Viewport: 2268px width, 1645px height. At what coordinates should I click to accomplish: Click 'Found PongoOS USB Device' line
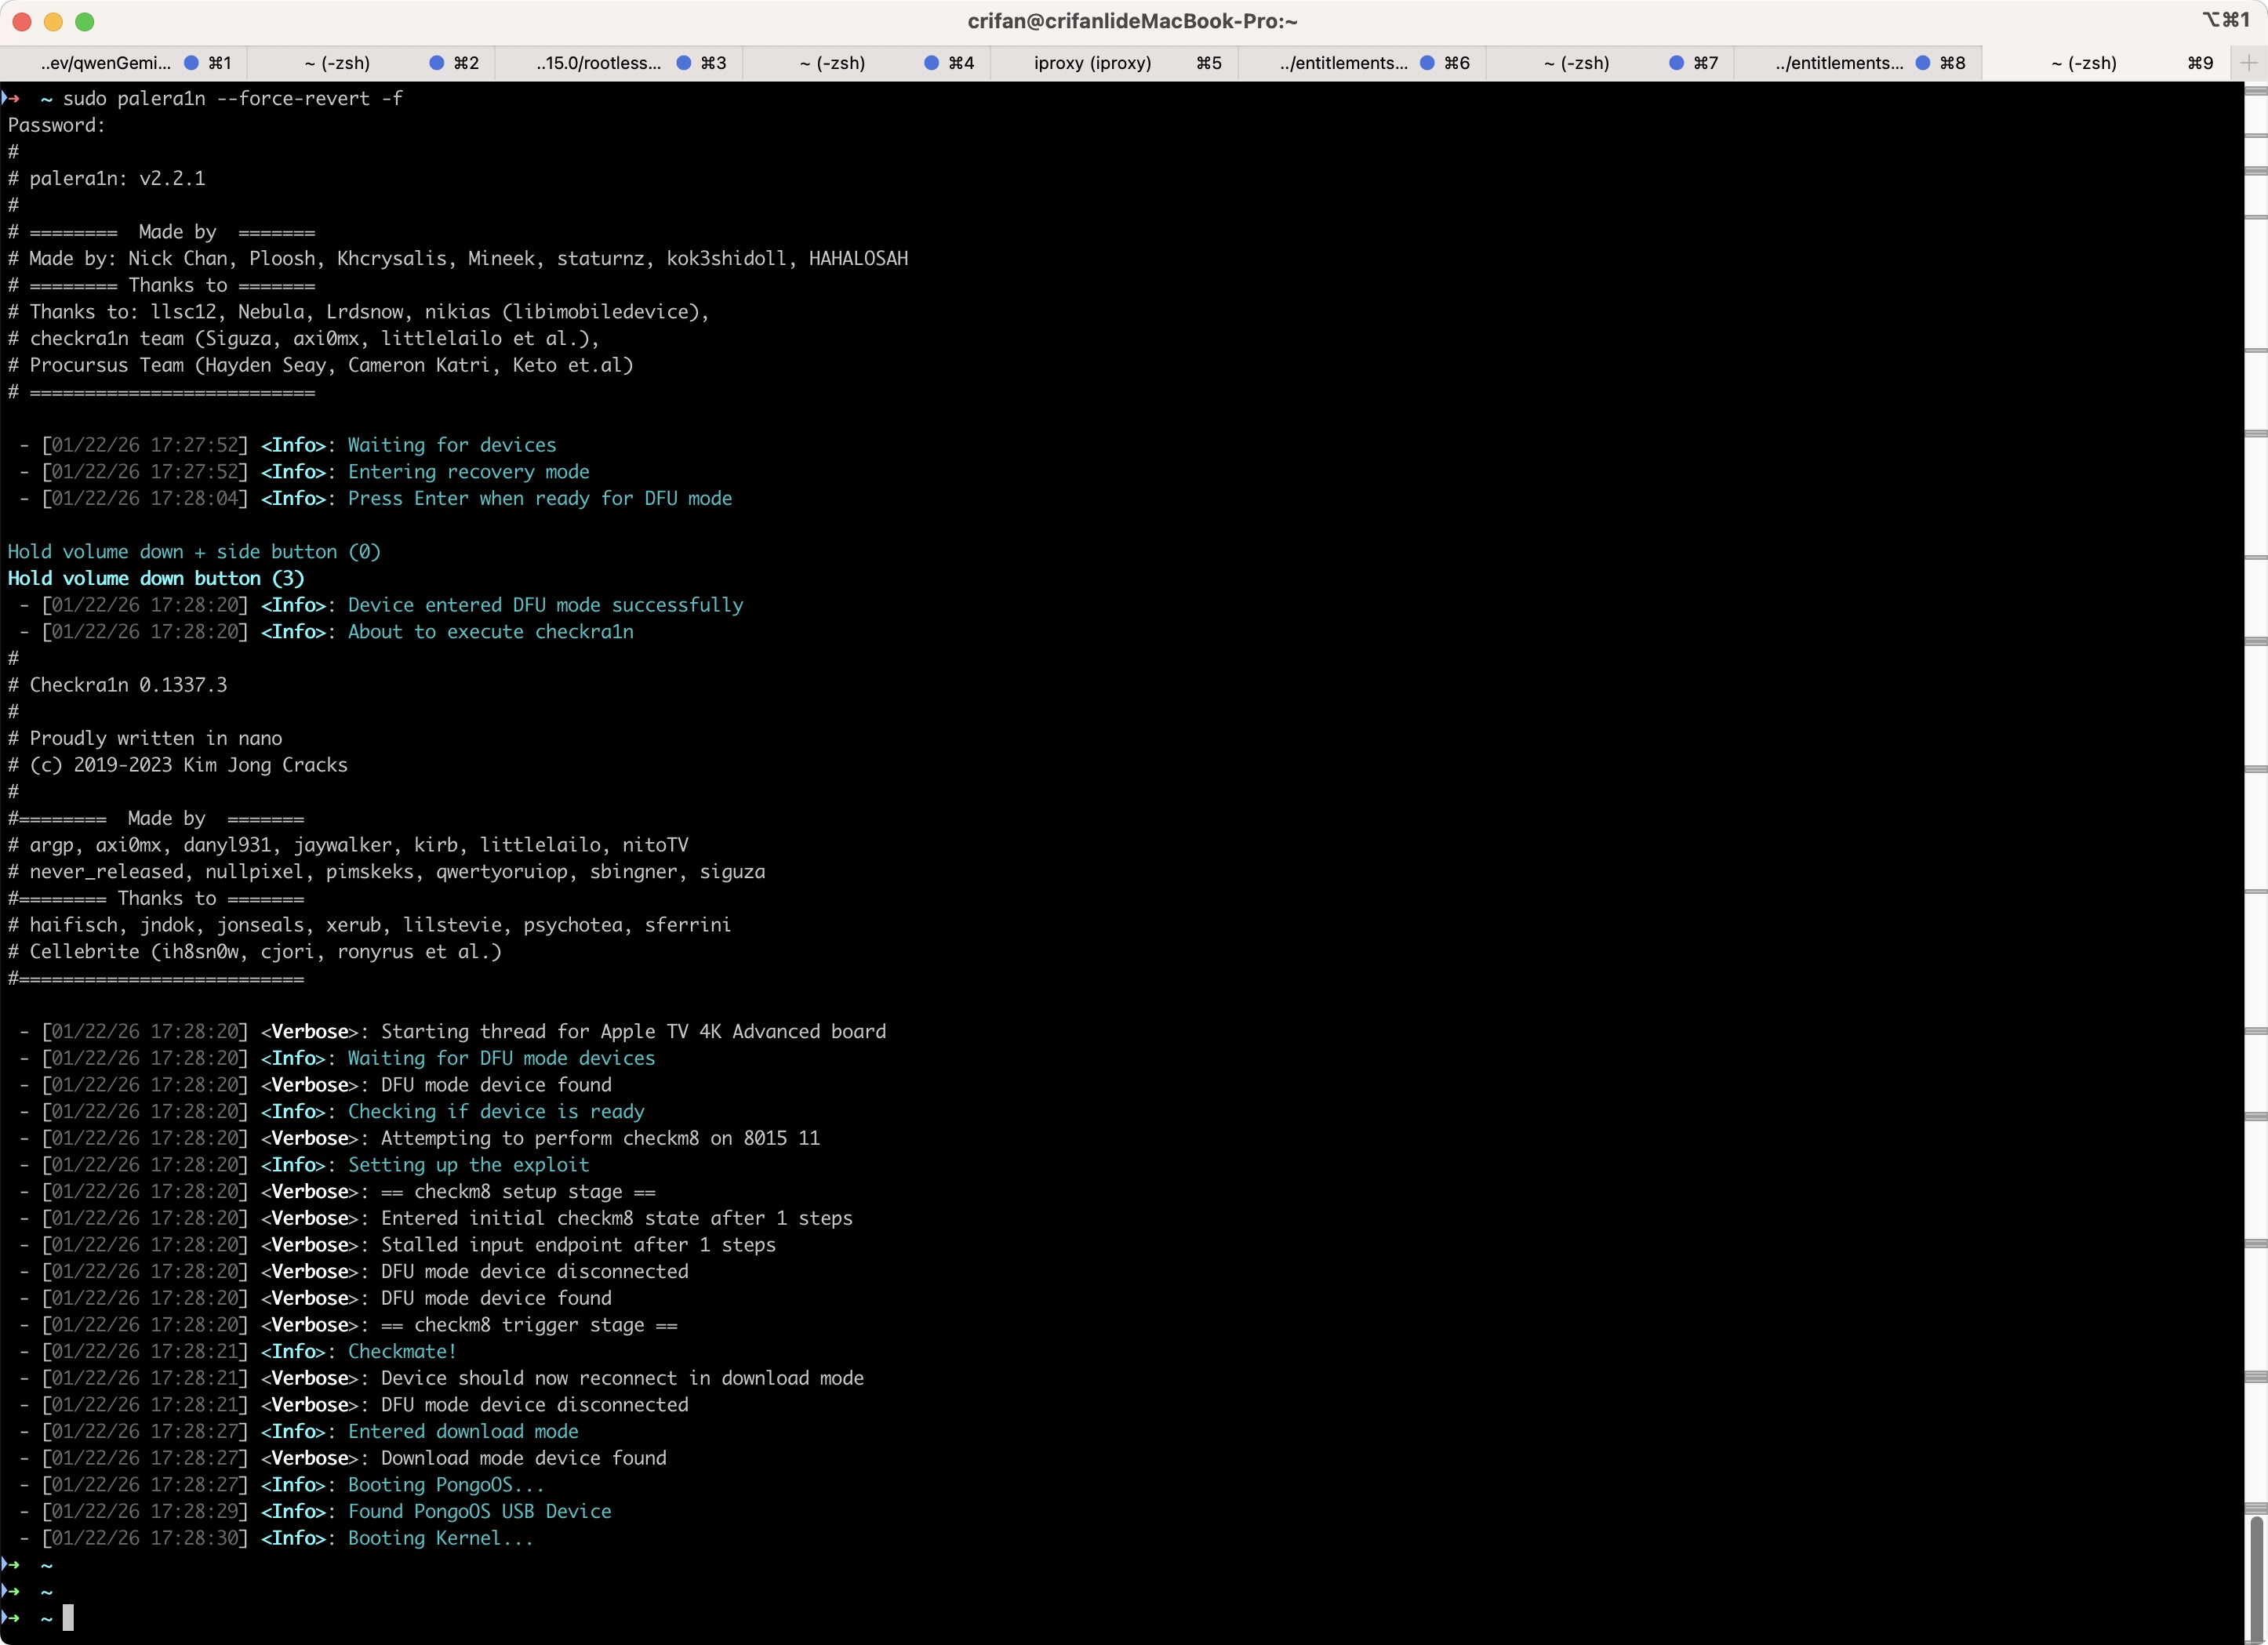480,1511
